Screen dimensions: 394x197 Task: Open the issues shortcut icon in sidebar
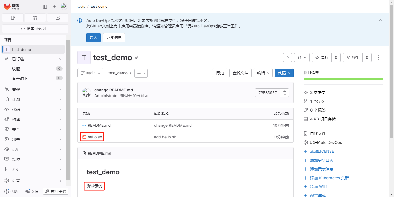coord(13,18)
